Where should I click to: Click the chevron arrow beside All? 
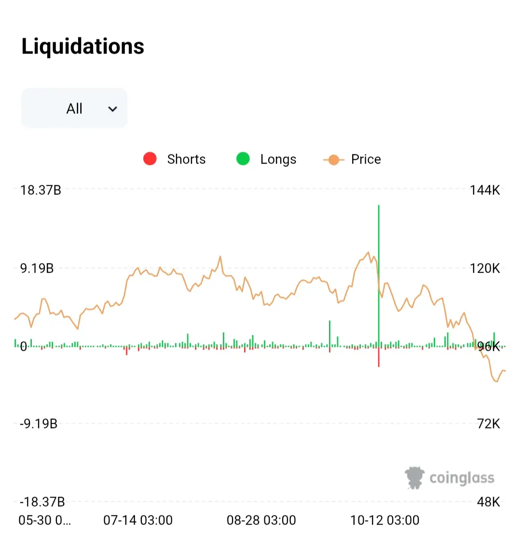click(x=112, y=109)
